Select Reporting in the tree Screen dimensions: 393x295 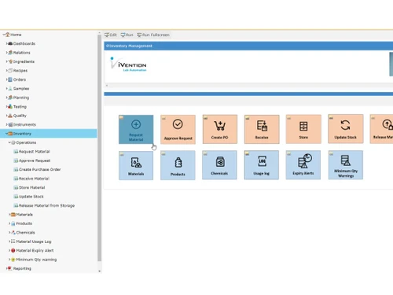pos(22,268)
